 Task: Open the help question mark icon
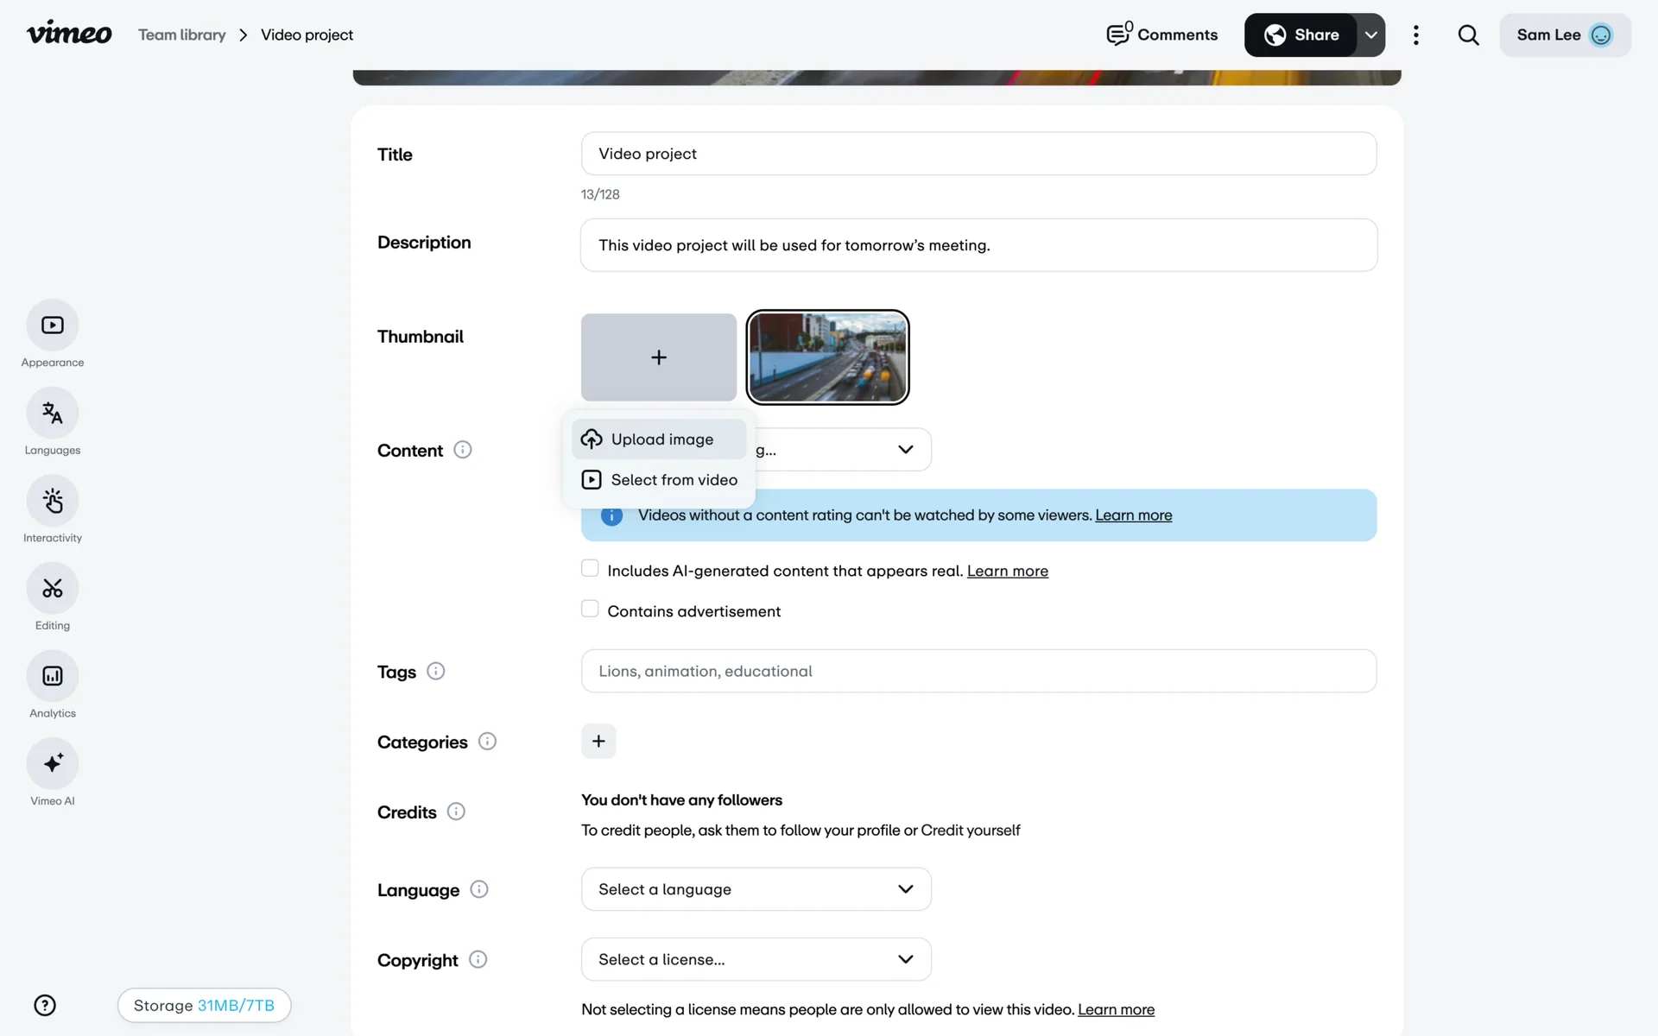(x=45, y=1005)
